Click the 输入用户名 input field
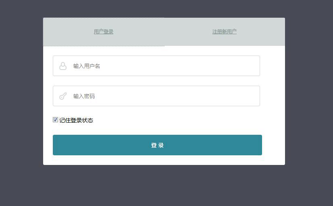The height and width of the screenshot is (206, 333). 156,66
